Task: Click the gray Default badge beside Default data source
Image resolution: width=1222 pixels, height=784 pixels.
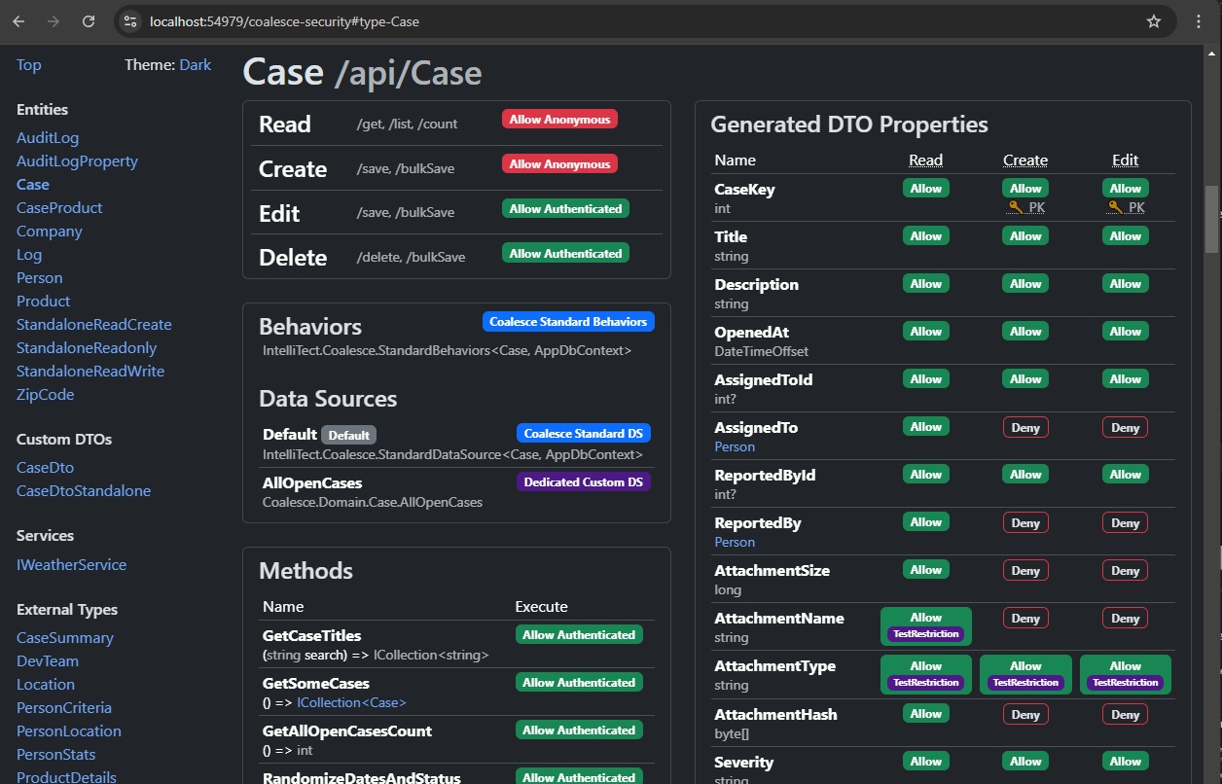Action: (348, 435)
